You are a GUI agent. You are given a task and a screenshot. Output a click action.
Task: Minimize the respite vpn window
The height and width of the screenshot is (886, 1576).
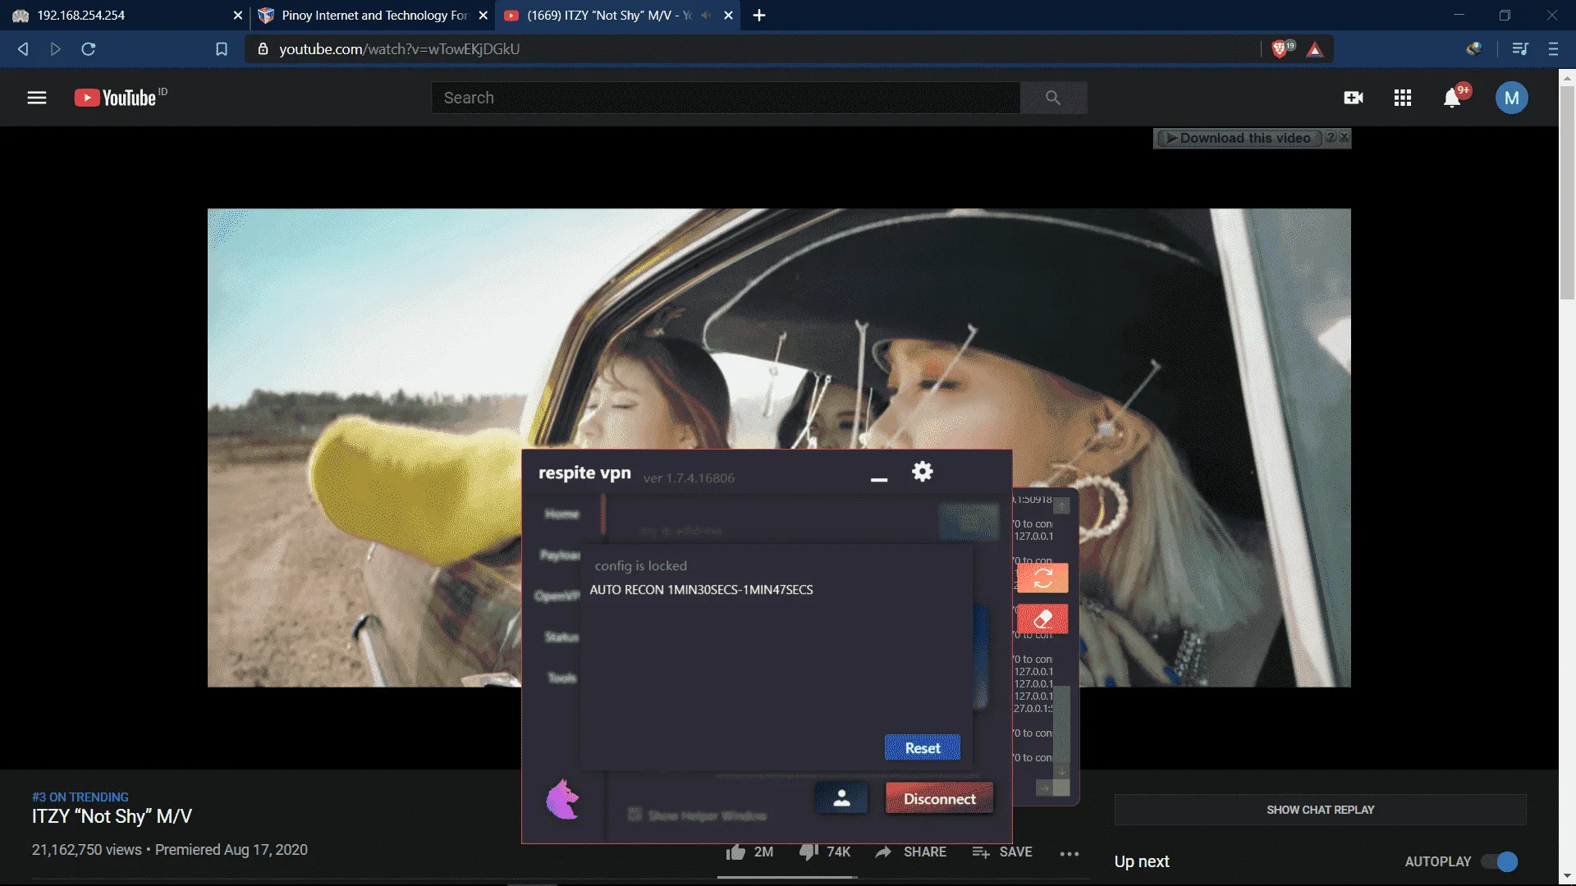coord(879,480)
